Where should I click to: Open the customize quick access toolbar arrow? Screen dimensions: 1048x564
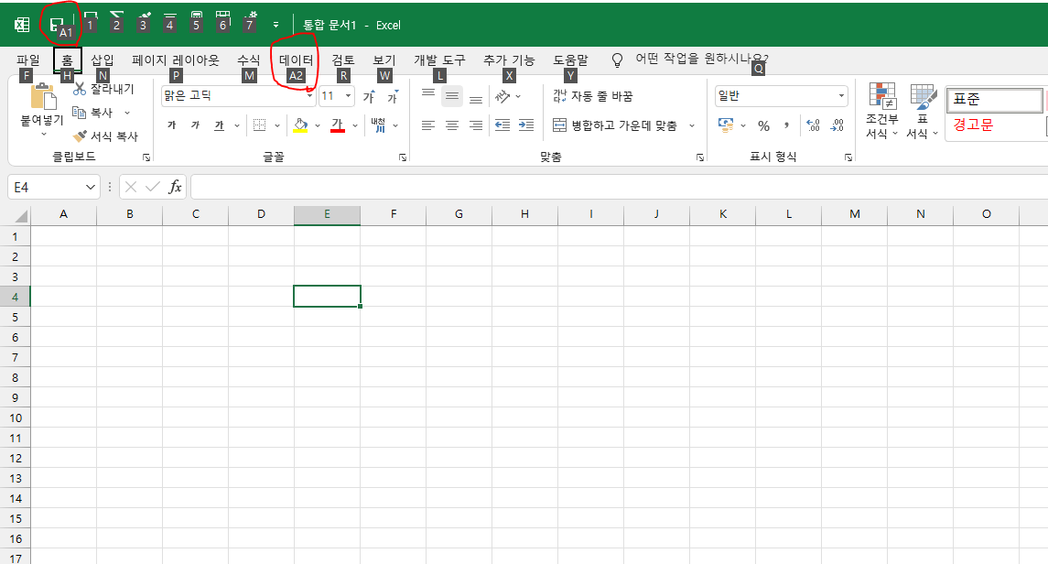276,25
